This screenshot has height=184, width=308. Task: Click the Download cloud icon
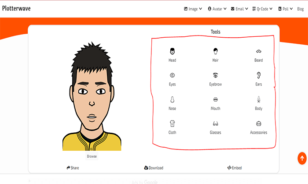coord(146,168)
